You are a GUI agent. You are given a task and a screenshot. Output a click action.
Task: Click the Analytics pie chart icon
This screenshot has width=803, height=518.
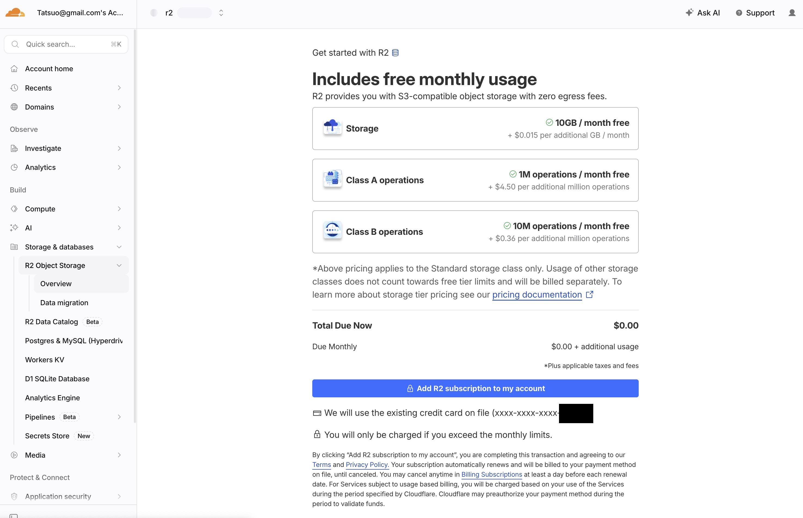pos(14,167)
